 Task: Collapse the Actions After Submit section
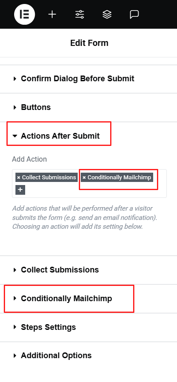88,136
